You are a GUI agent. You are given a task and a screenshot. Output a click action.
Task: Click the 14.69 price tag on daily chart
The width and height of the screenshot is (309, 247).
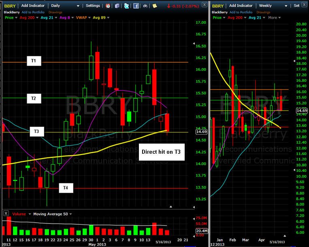tap(201, 131)
